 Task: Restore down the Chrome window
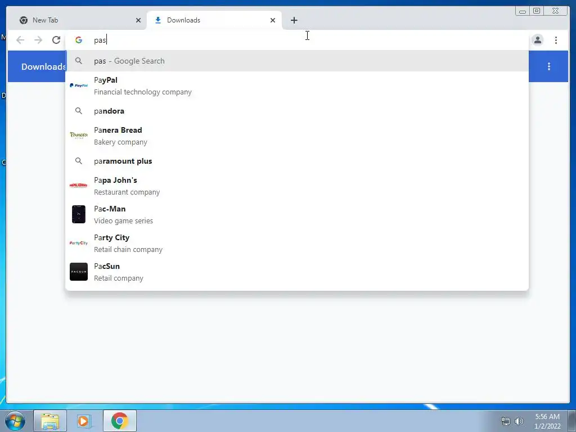pyautogui.click(x=537, y=11)
